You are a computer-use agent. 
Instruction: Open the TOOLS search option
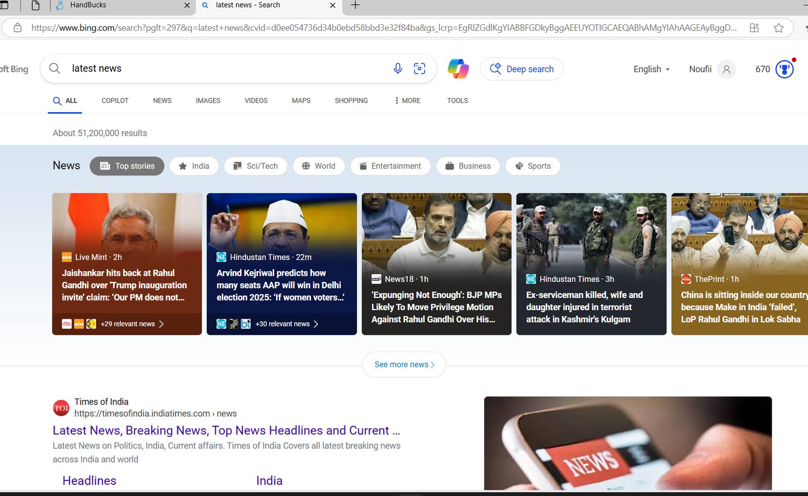coord(458,101)
